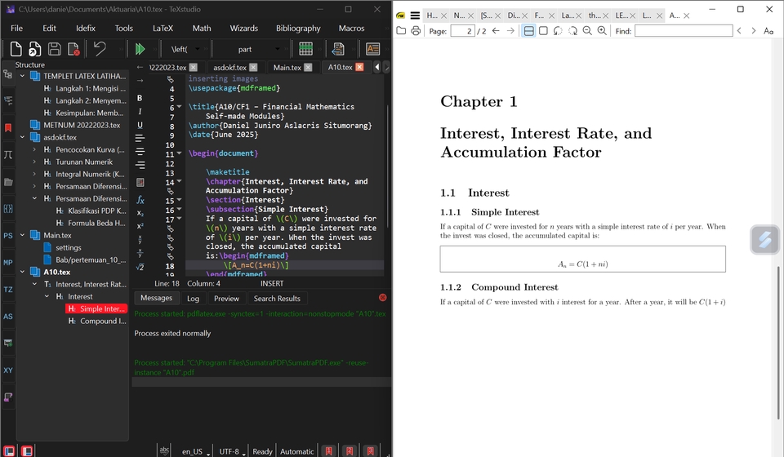The height and width of the screenshot is (457, 784).
Task: Toggle bottom panel visibility in status bar
Action: tap(27, 451)
